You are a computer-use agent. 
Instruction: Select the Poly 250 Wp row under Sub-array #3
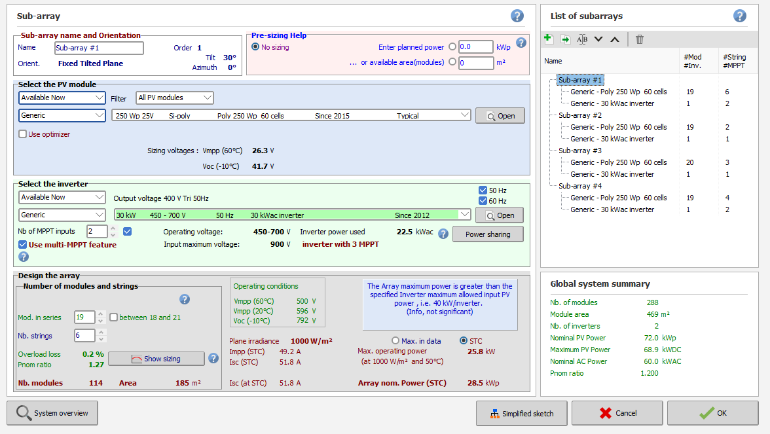tap(618, 162)
